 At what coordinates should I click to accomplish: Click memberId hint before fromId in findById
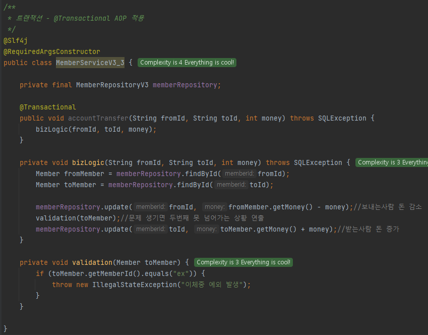click(x=239, y=174)
